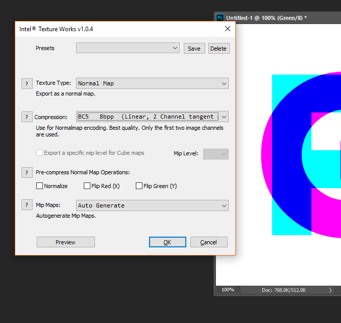
Task: Click the Delete preset button
Action: click(218, 49)
